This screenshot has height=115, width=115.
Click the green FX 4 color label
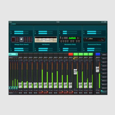[x=91, y=54]
